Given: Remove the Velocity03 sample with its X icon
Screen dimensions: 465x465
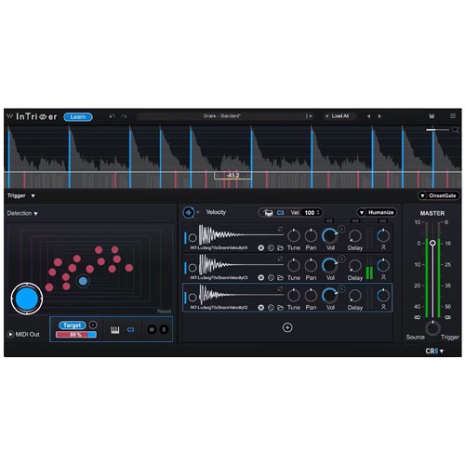Looking at the screenshot, I should [x=261, y=277].
